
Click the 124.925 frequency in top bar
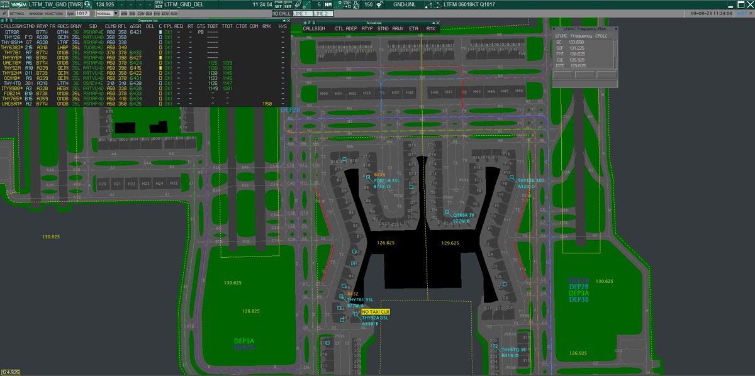point(104,4)
